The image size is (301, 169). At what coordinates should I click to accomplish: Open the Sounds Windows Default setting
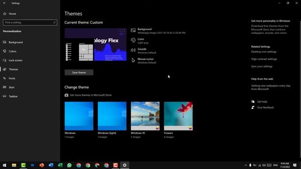[x=143, y=51]
